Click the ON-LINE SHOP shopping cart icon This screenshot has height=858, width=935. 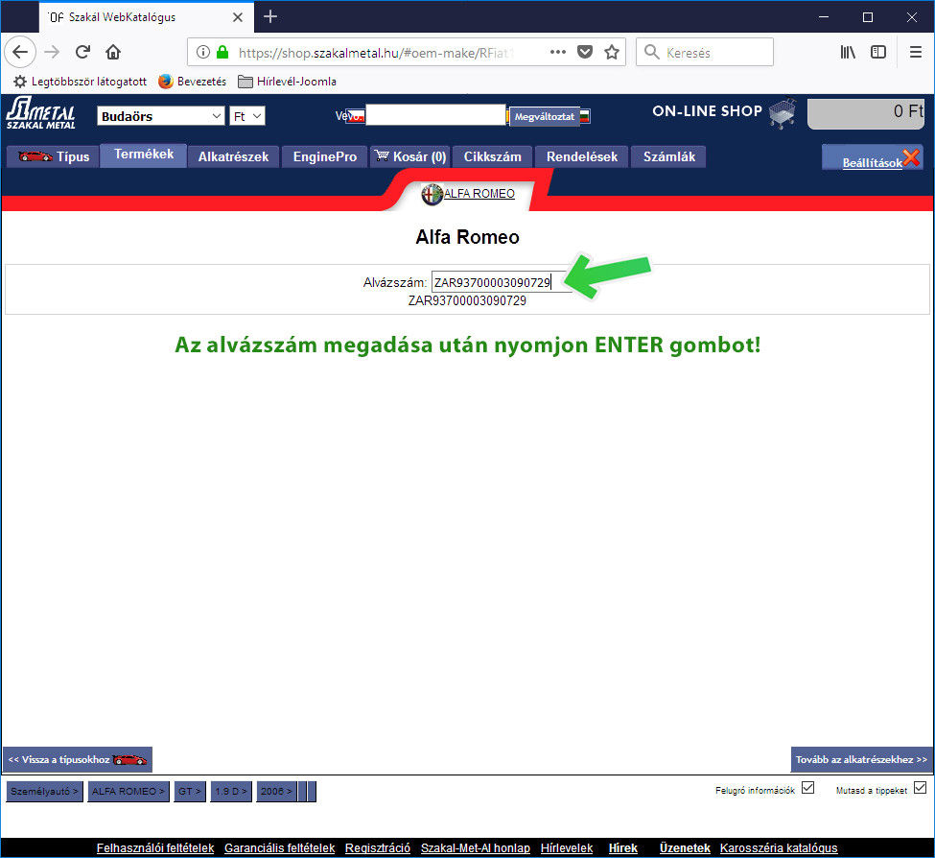pyautogui.click(x=783, y=113)
